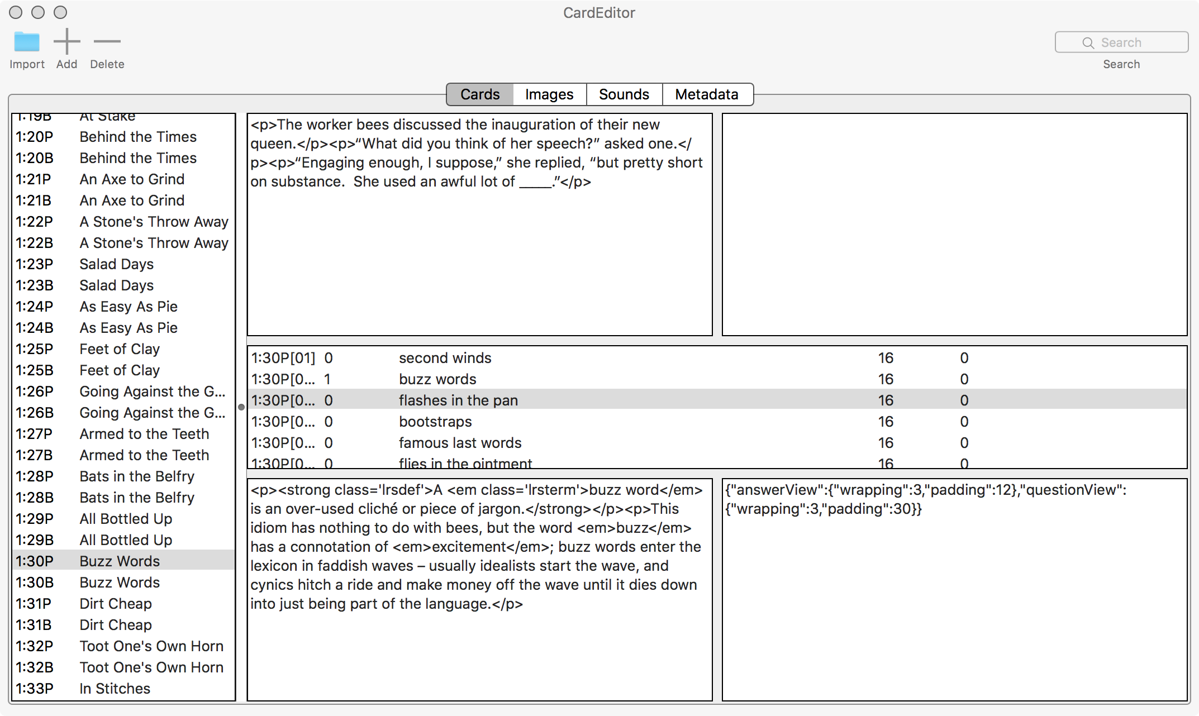
Task: Select the 1:26B Going Against the G... row
Action: click(x=123, y=413)
